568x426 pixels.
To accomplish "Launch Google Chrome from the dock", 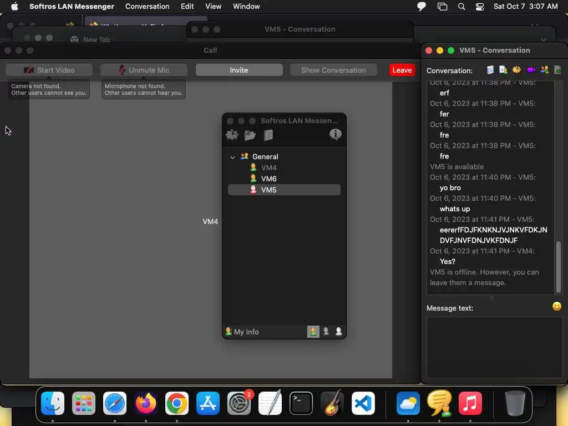I will click(177, 403).
